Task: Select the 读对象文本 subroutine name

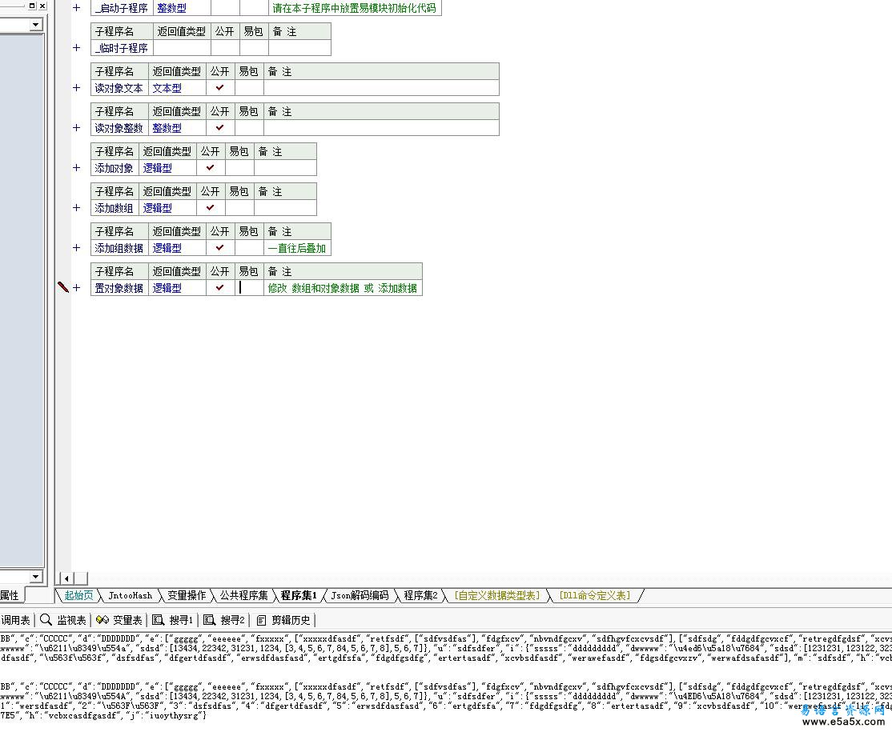Action: [x=119, y=88]
